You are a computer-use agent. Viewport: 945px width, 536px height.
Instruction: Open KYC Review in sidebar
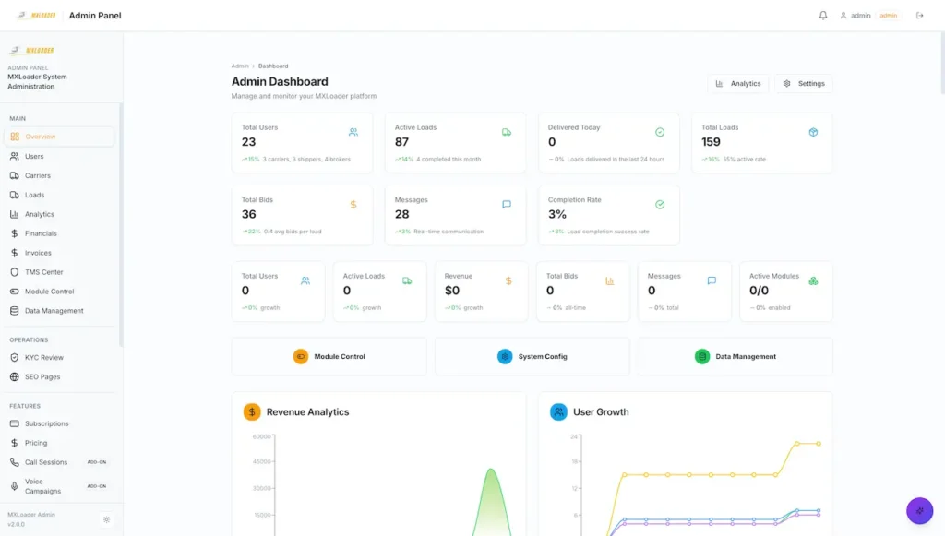[59, 357]
